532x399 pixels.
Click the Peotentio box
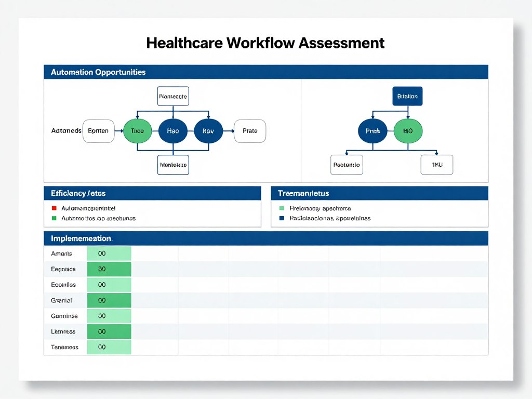click(347, 165)
